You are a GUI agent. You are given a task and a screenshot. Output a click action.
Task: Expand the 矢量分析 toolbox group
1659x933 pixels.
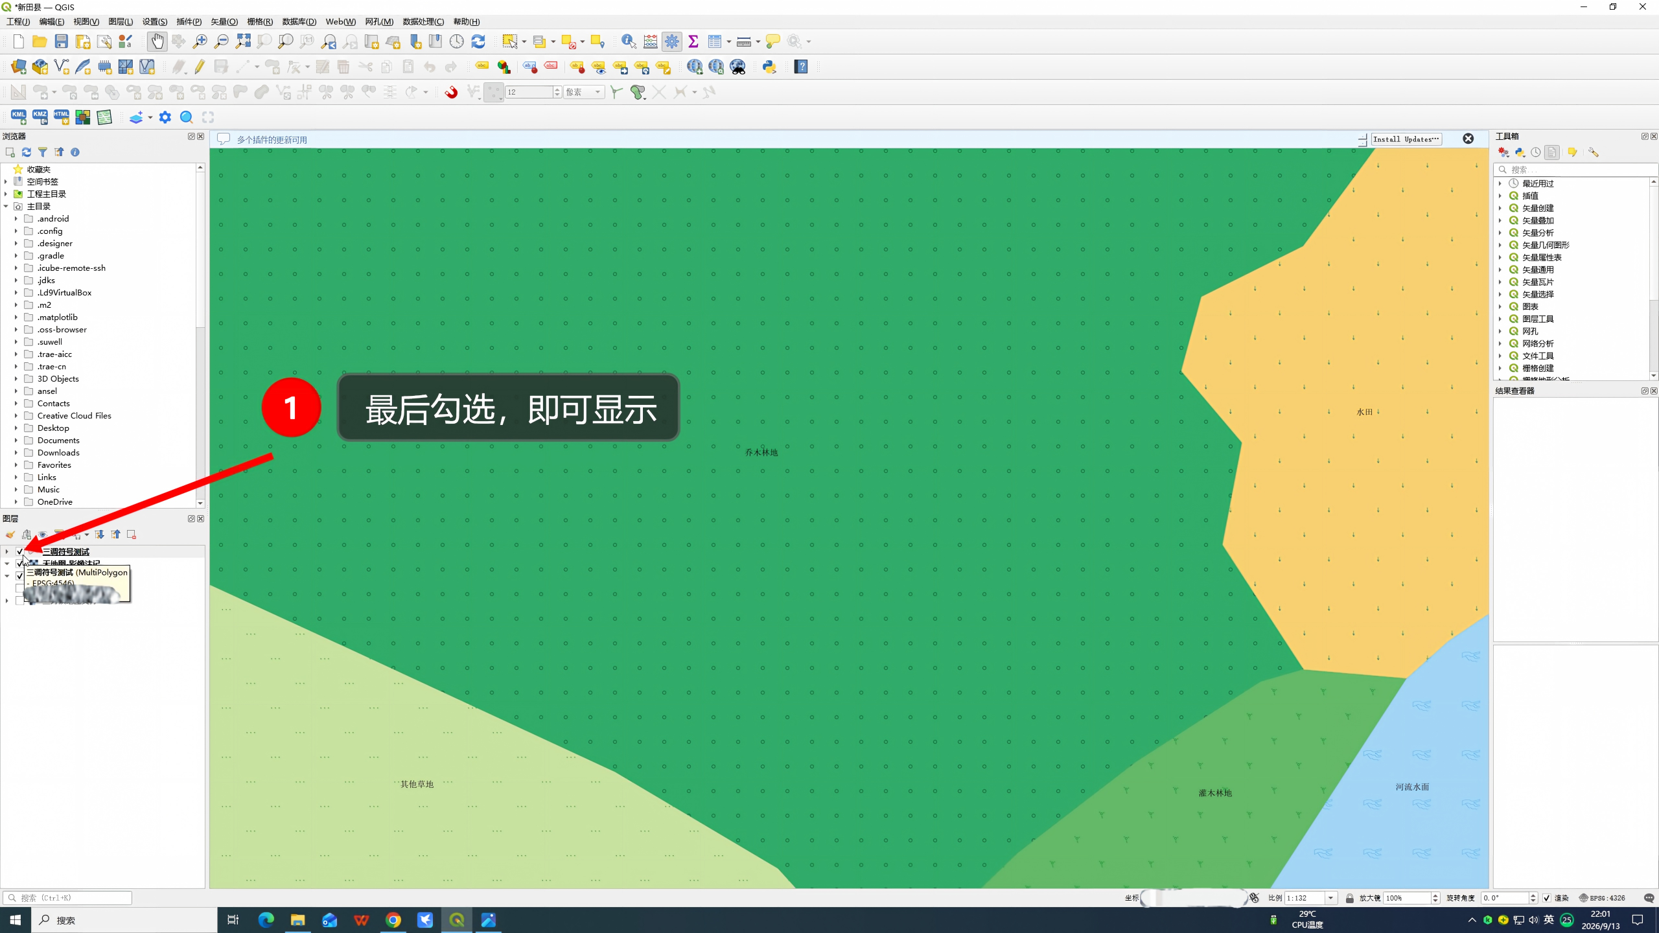pos(1500,233)
